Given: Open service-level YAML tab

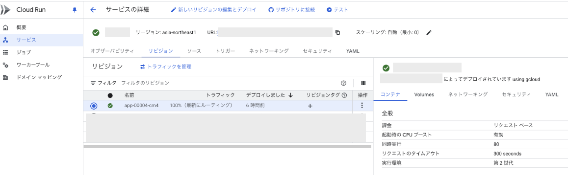Looking at the screenshot, I should point(353,51).
